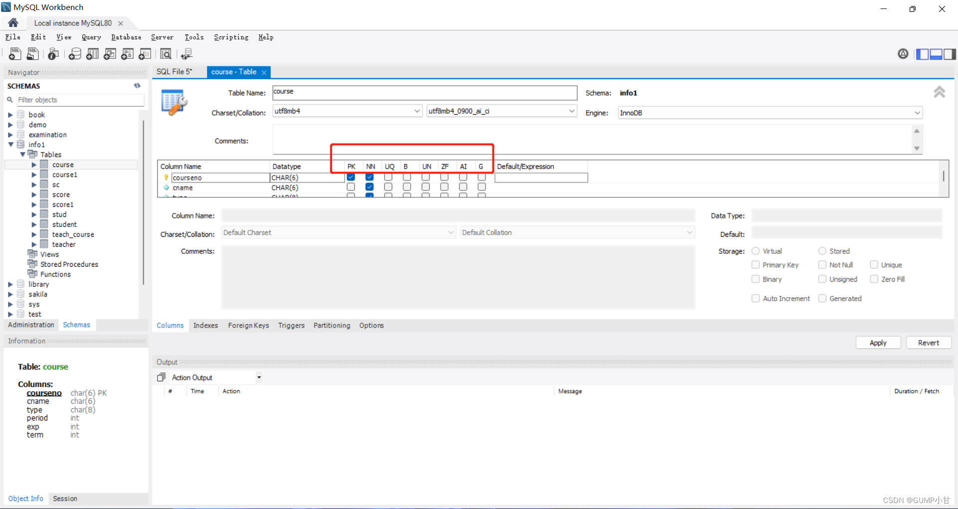Click the Views folder icon
The image size is (958, 509).
point(33,254)
